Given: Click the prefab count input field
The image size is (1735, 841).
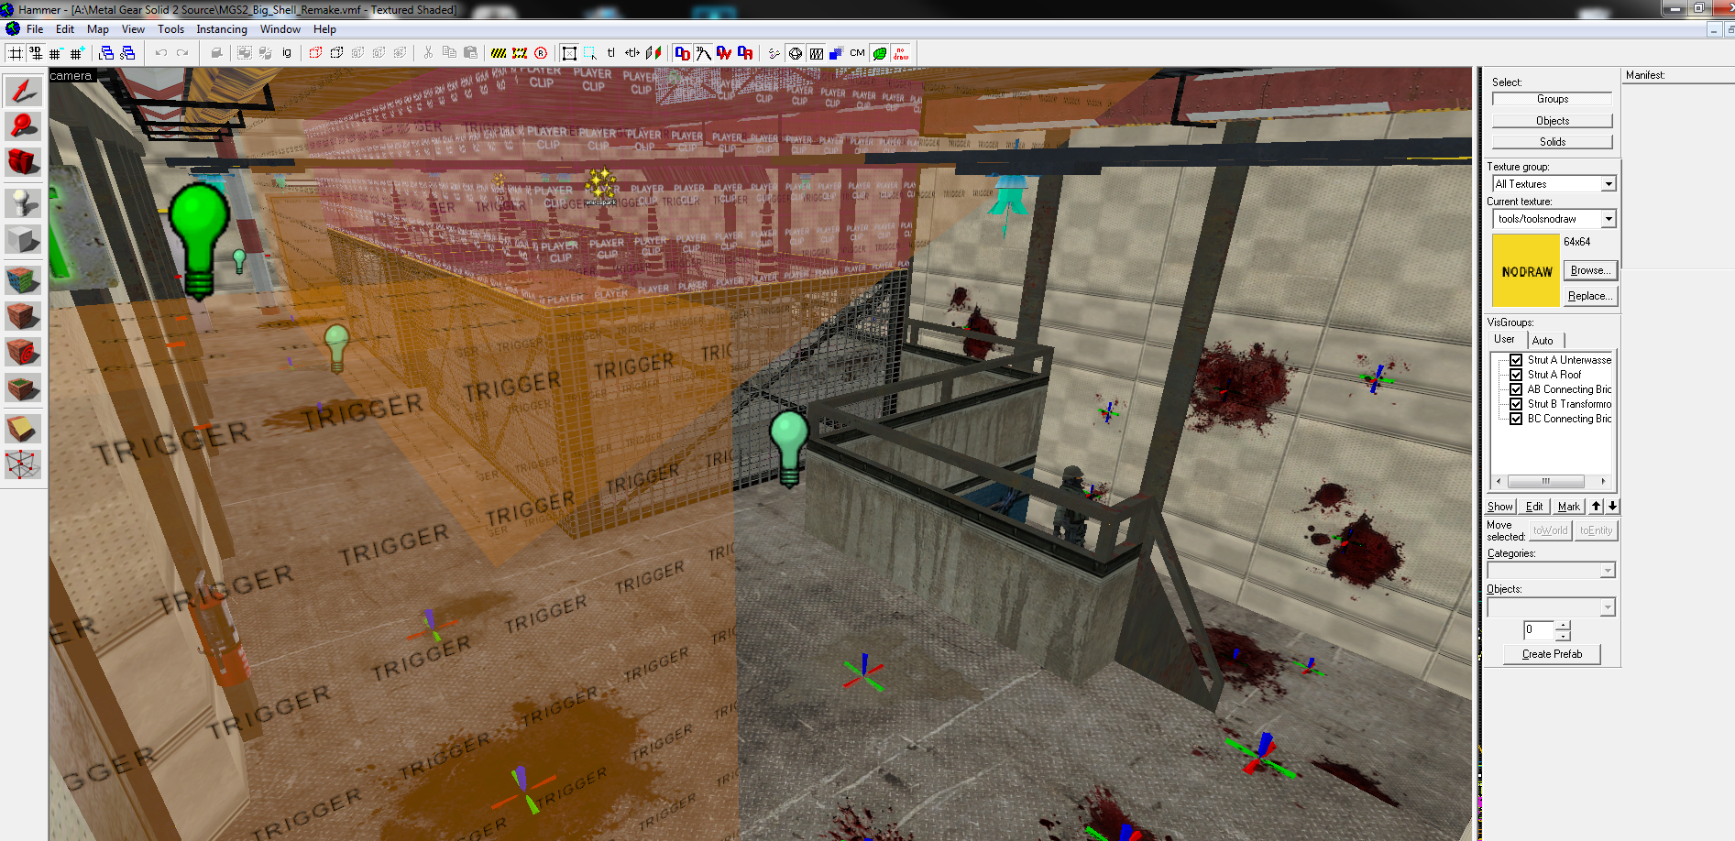Looking at the screenshot, I should (1539, 630).
